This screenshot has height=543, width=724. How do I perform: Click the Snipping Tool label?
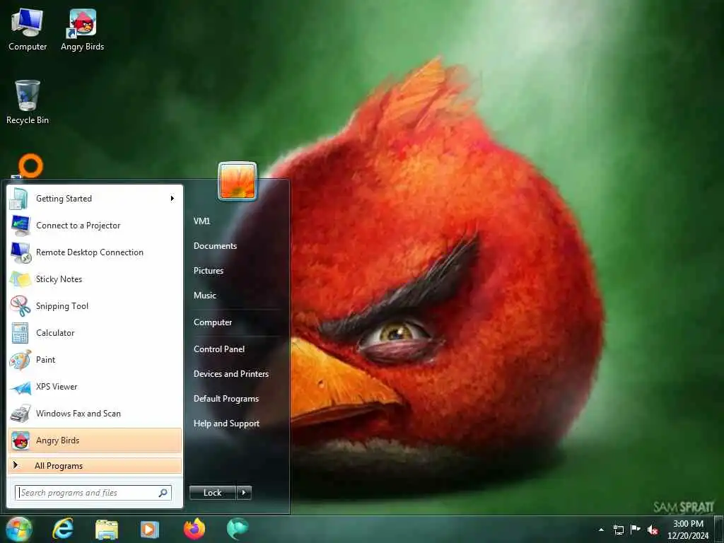tap(62, 306)
